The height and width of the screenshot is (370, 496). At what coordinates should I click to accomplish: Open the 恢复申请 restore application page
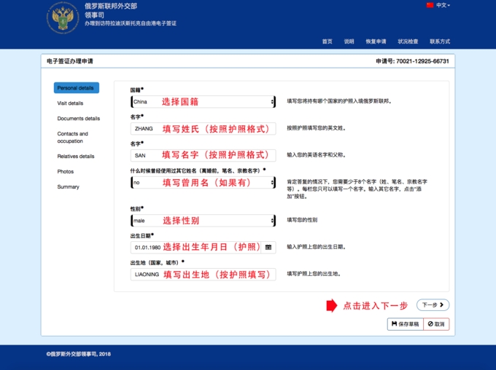376,42
